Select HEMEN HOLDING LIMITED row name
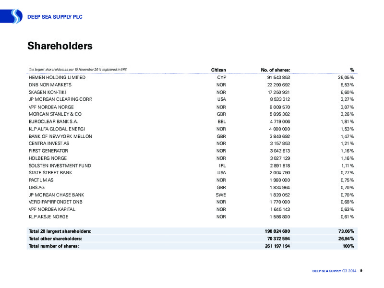Viewport: 384px width, 288px height. (x=57, y=77)
